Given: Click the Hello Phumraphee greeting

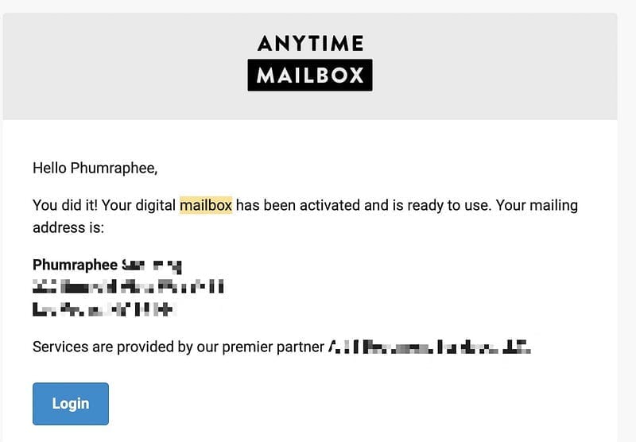Looking at the screenshot, I should click(x=95, y=168).
